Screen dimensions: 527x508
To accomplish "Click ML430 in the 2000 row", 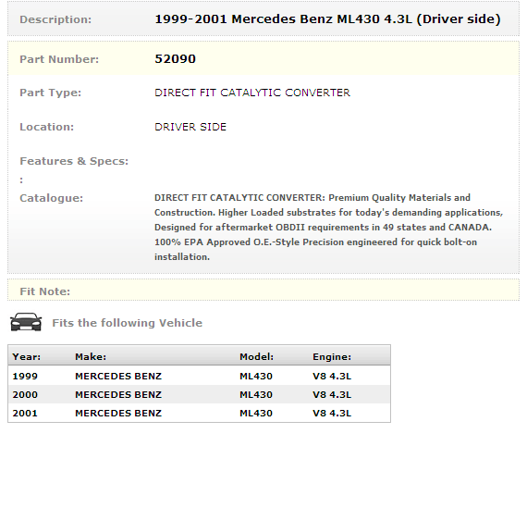I will [x=256, y=394].
